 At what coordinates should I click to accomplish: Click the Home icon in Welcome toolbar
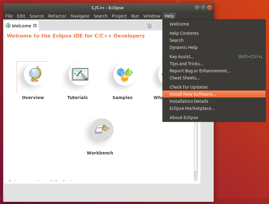[149, 26]
